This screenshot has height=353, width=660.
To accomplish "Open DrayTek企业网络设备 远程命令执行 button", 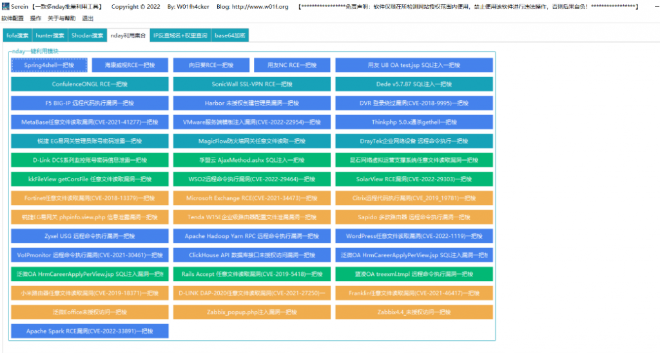I will pos(414,141).
